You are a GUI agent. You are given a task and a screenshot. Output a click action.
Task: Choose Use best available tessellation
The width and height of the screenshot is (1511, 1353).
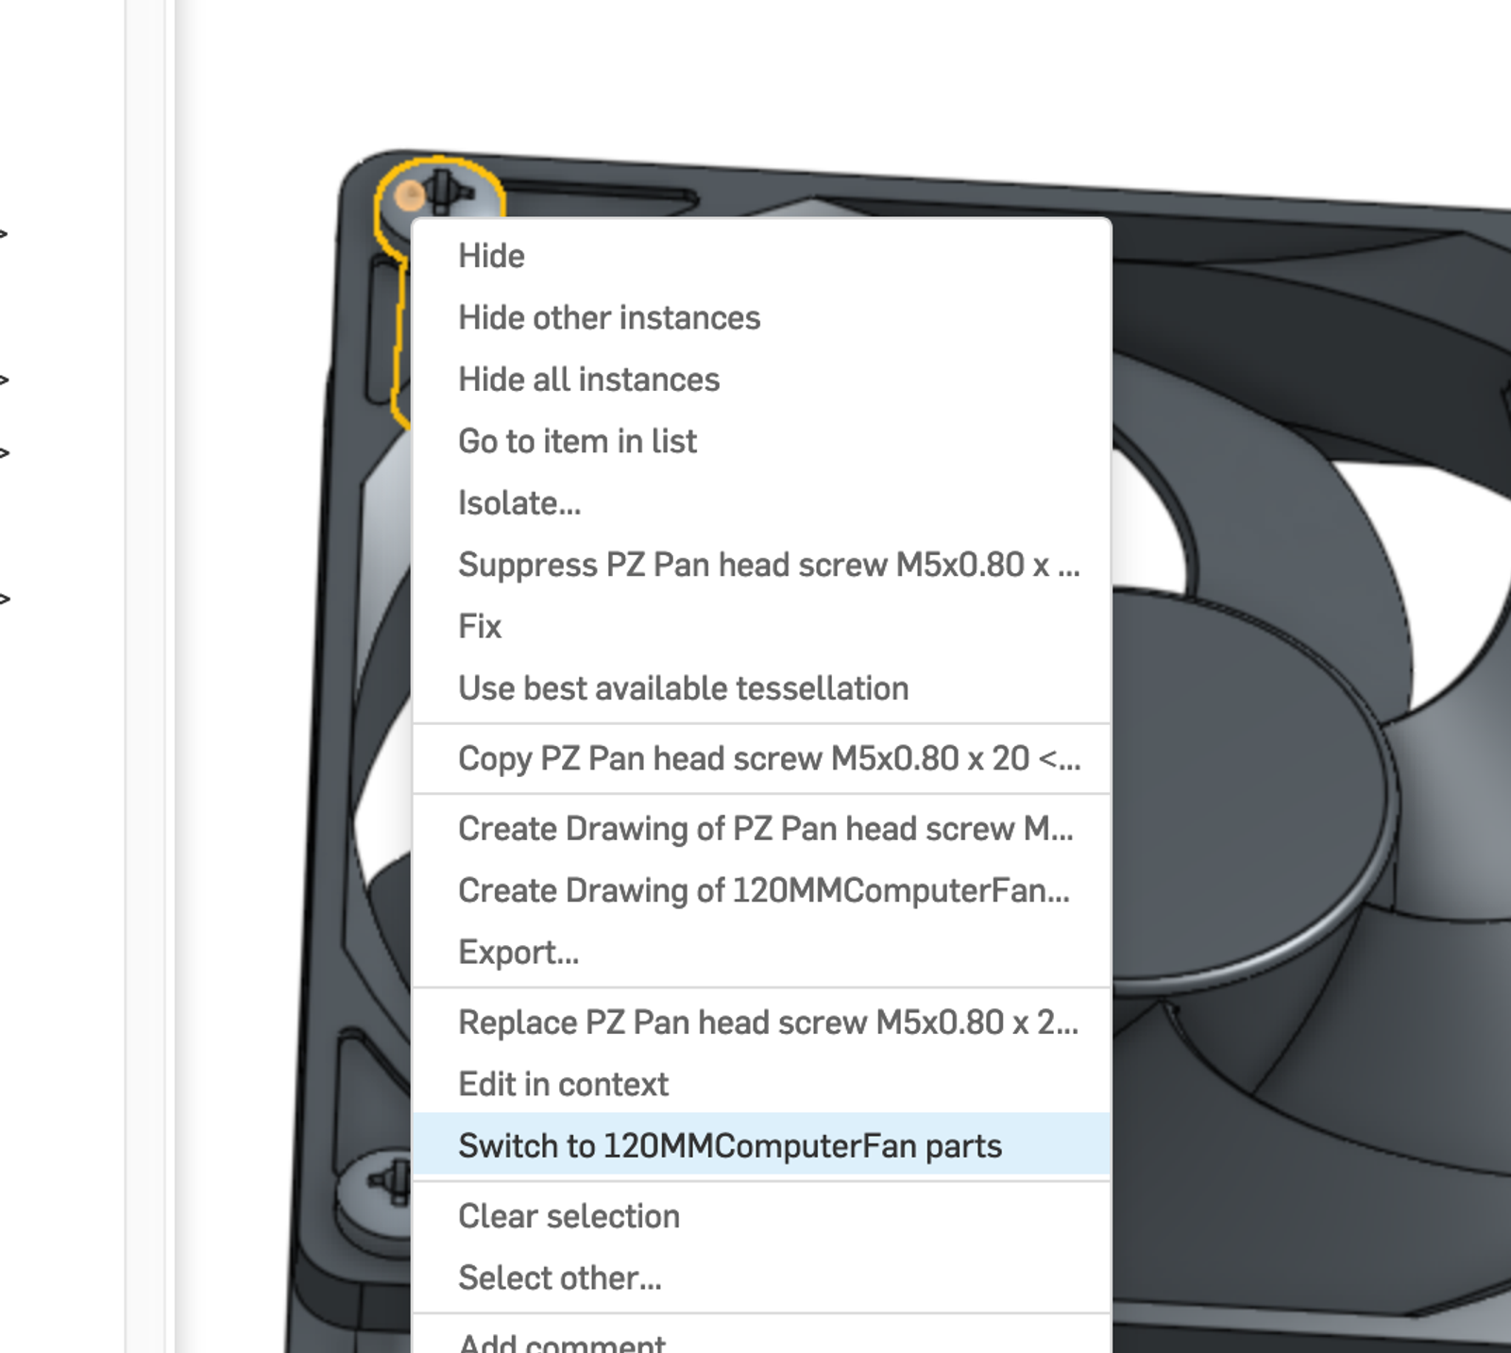tap(761, 688)
